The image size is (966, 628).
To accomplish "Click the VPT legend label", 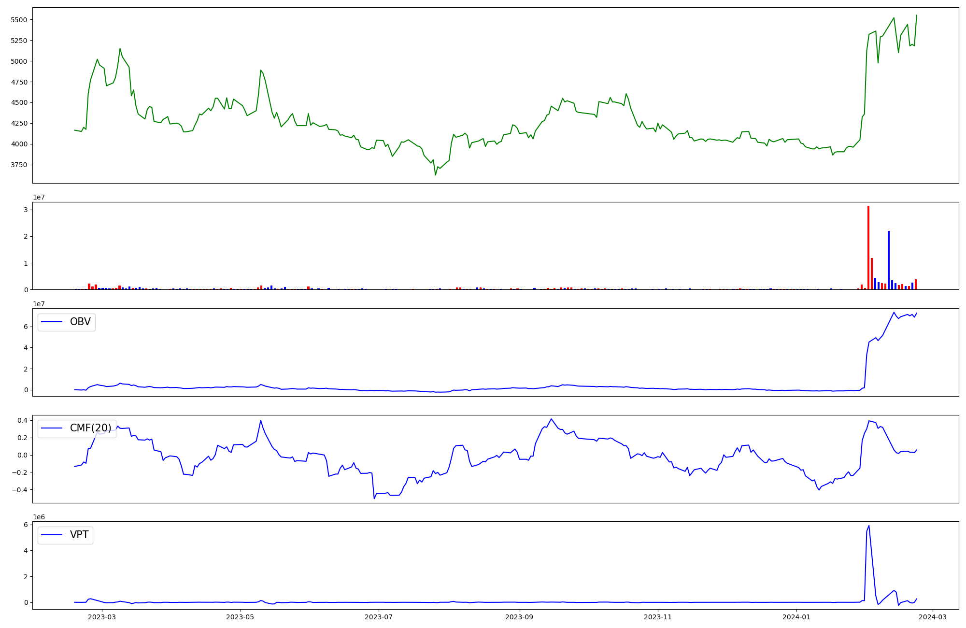I will pyautogui.click(x=79, y=535).
